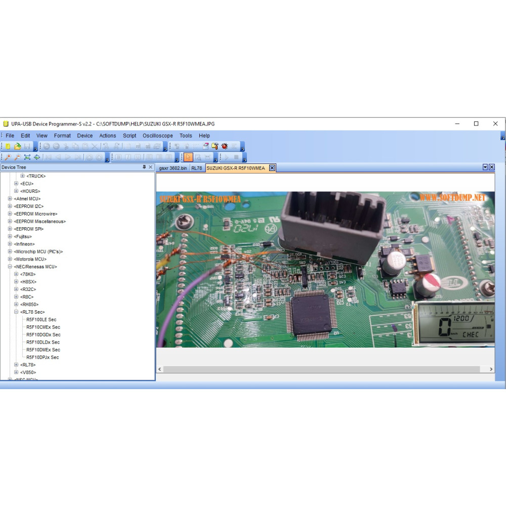Screen dimensions: 506x506
Task: Open the File menu
Action: click(x=10, y=136)
